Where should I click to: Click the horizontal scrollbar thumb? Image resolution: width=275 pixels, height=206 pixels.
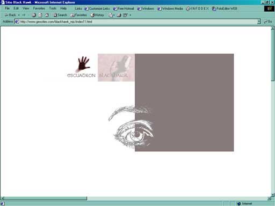pos(46,198)
